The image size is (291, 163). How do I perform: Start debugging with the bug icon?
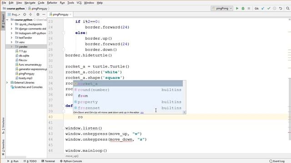[x=243, y=8]
